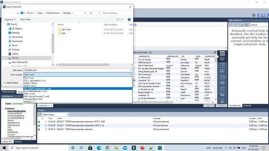Open Cortana circle on taskbar
Image resolution: width=269 pixels, height=151 pixels.
pos(73,148)
